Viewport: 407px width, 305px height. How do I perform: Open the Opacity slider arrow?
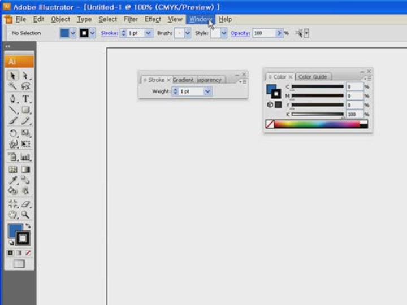pos(279,33)
